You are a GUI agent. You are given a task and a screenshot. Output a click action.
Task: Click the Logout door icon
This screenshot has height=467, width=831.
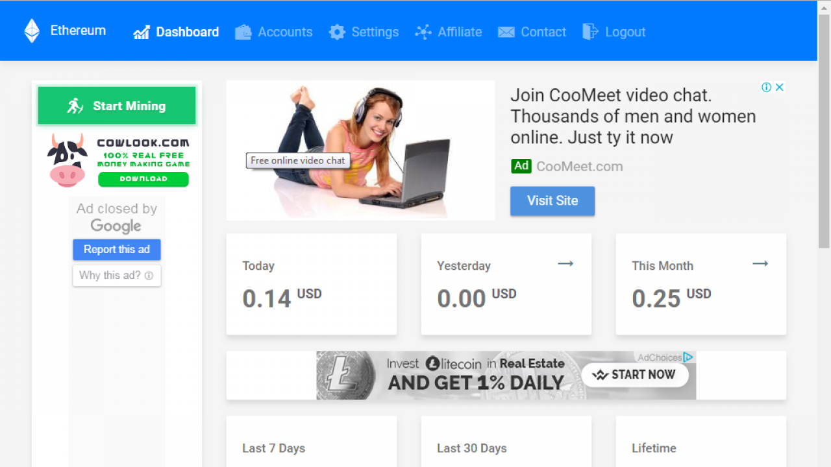click(590, 32)
